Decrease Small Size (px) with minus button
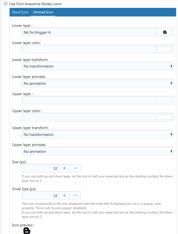The height and width of the screenshot is (234, 178). click(x=75, y=195)
